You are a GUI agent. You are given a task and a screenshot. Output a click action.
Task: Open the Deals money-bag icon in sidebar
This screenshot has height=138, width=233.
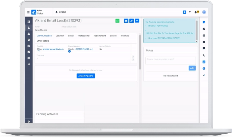pyautogui.click(x=29, y=34)
